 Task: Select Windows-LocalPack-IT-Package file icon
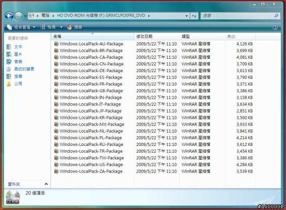56,104
